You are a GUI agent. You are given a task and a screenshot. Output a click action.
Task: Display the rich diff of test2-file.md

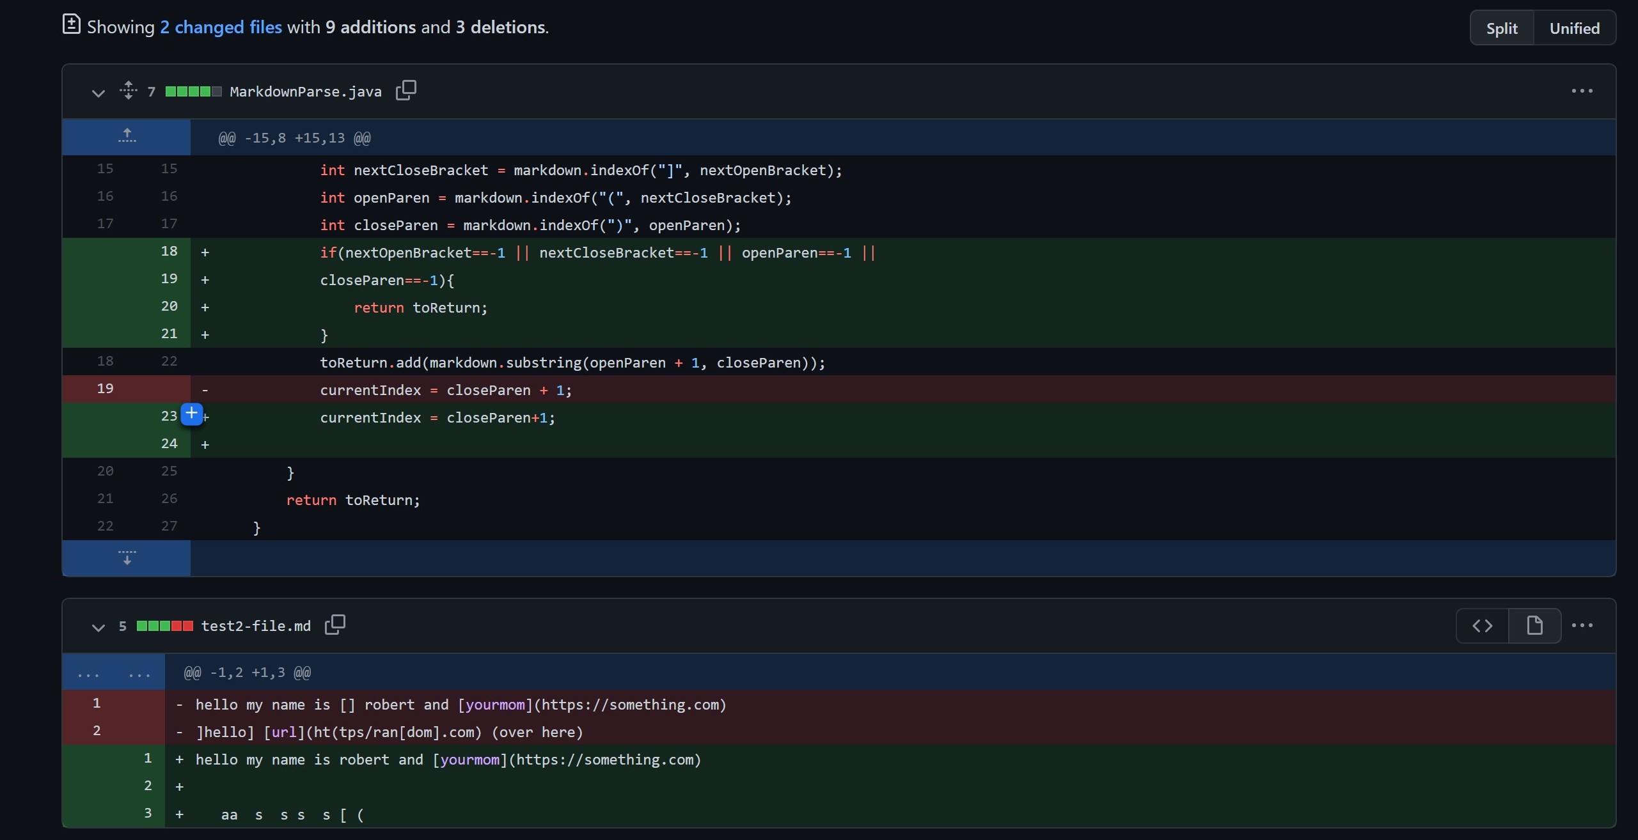pos(1534,626)
